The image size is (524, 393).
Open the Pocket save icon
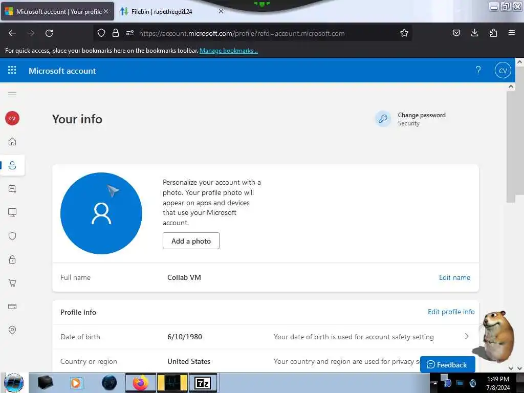click(456, 33)
